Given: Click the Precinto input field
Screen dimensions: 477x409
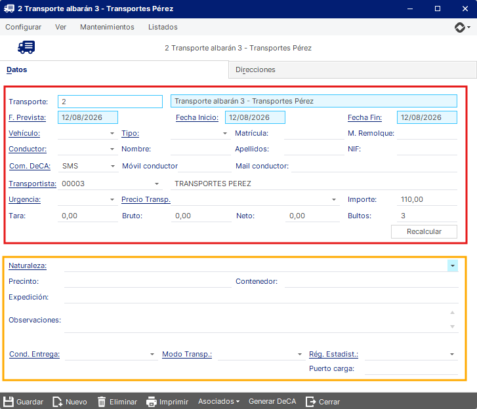Looking at the screenshot, I should tap(148, 282).
